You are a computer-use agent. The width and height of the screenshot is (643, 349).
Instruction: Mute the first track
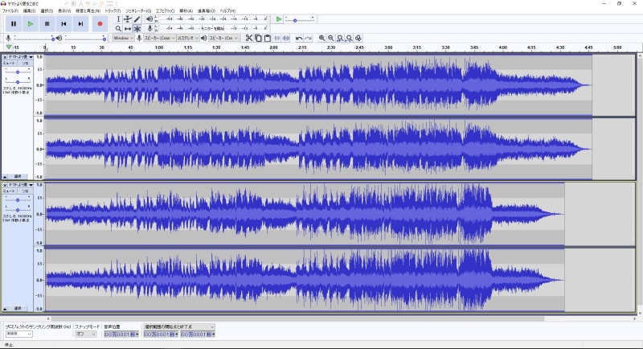click(x=10, y=64)
